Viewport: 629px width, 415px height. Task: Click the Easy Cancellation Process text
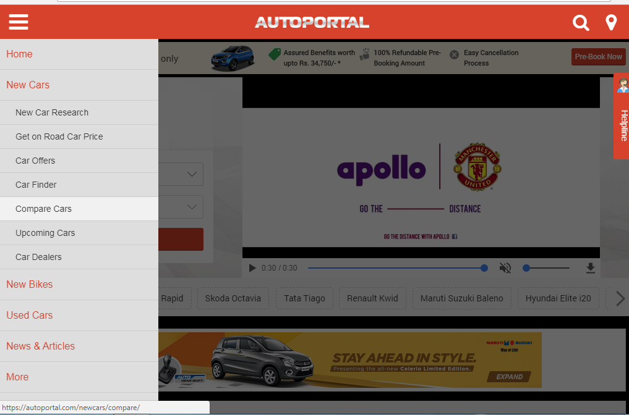(x=491, y=58)
